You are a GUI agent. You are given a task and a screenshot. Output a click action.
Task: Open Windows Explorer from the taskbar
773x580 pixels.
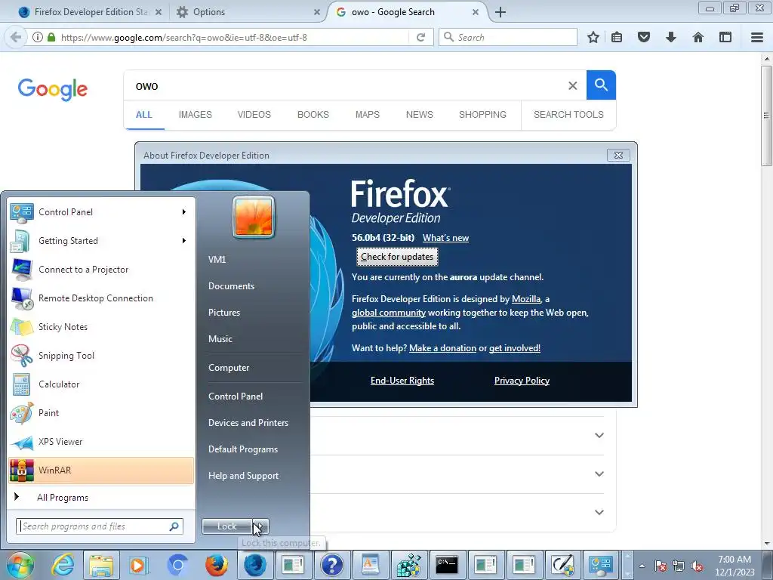click(101, 565)
